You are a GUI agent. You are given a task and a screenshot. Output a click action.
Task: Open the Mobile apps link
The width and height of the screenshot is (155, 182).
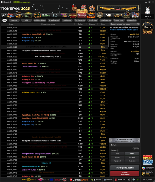tap(96, 180)
